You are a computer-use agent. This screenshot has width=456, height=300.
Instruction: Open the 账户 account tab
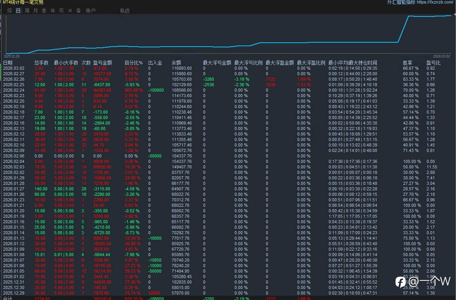click(91, 11)
